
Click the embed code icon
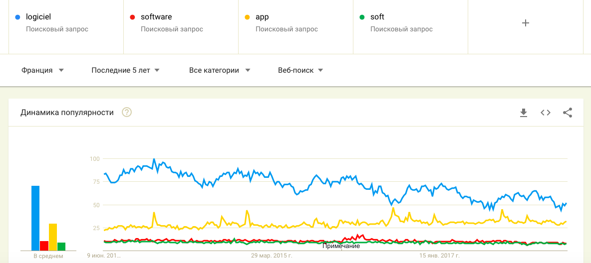click(x=546, y=113)
